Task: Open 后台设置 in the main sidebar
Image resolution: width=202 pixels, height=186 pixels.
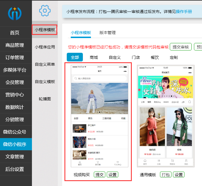Action: pyautogui.click(x=15, y=169)
